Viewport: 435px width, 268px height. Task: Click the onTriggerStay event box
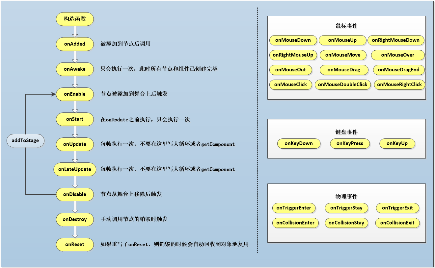(x=346, y=208)
